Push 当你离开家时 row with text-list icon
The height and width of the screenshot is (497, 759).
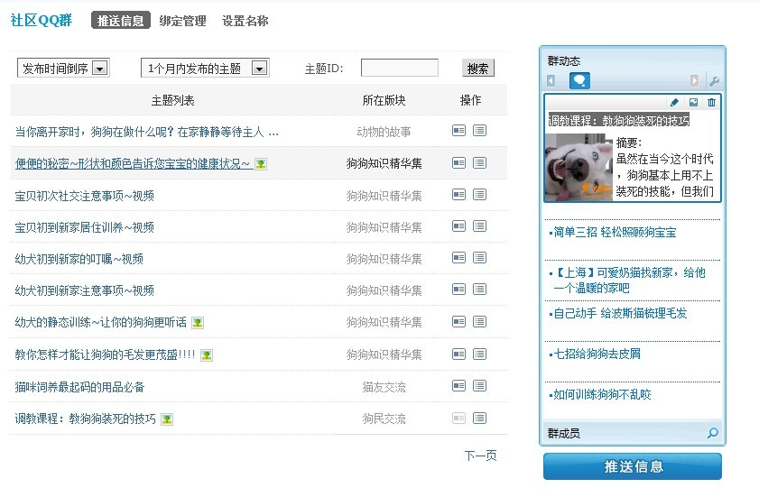tap(480, 130)
